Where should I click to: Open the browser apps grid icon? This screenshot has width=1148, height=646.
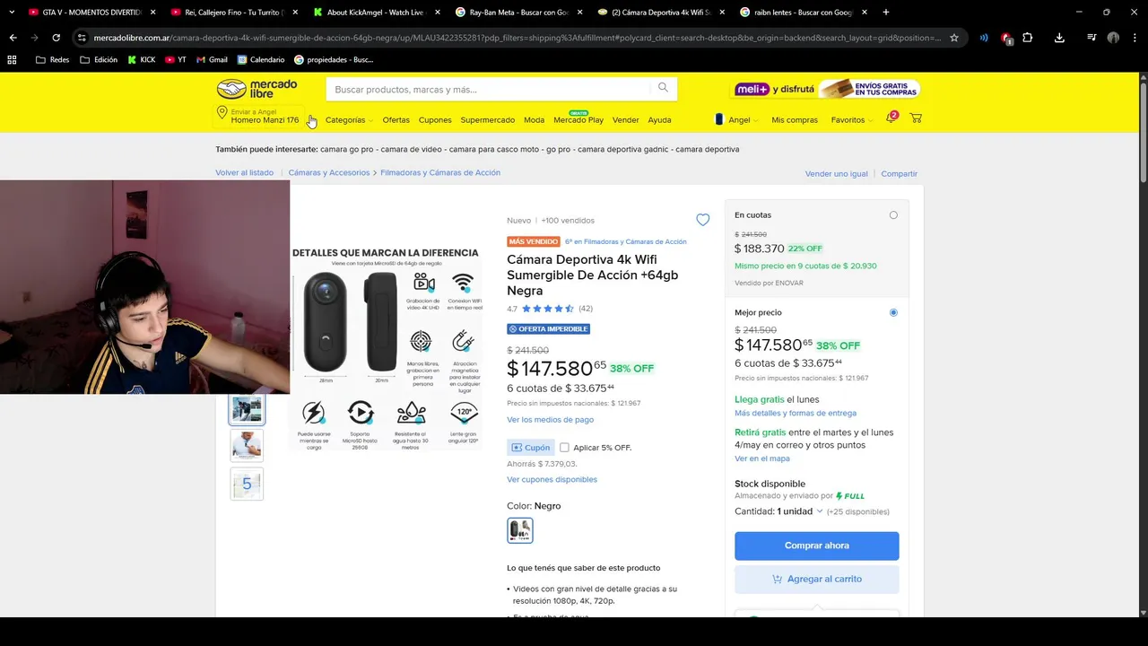pos(12,60)
